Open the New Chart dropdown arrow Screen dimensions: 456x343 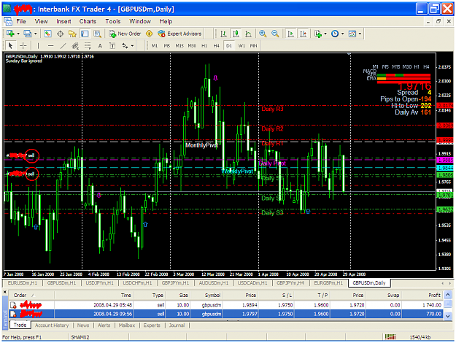point(18,34)
